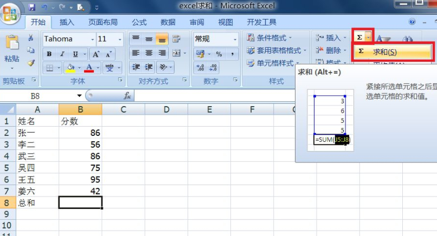Open the font size 11 dropdown
Image resolution: width=437 pixels, height=236 pixels.
[x=120, y=39]
